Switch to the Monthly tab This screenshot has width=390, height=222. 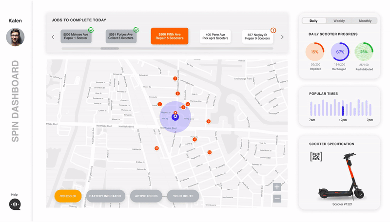point(365,21)
